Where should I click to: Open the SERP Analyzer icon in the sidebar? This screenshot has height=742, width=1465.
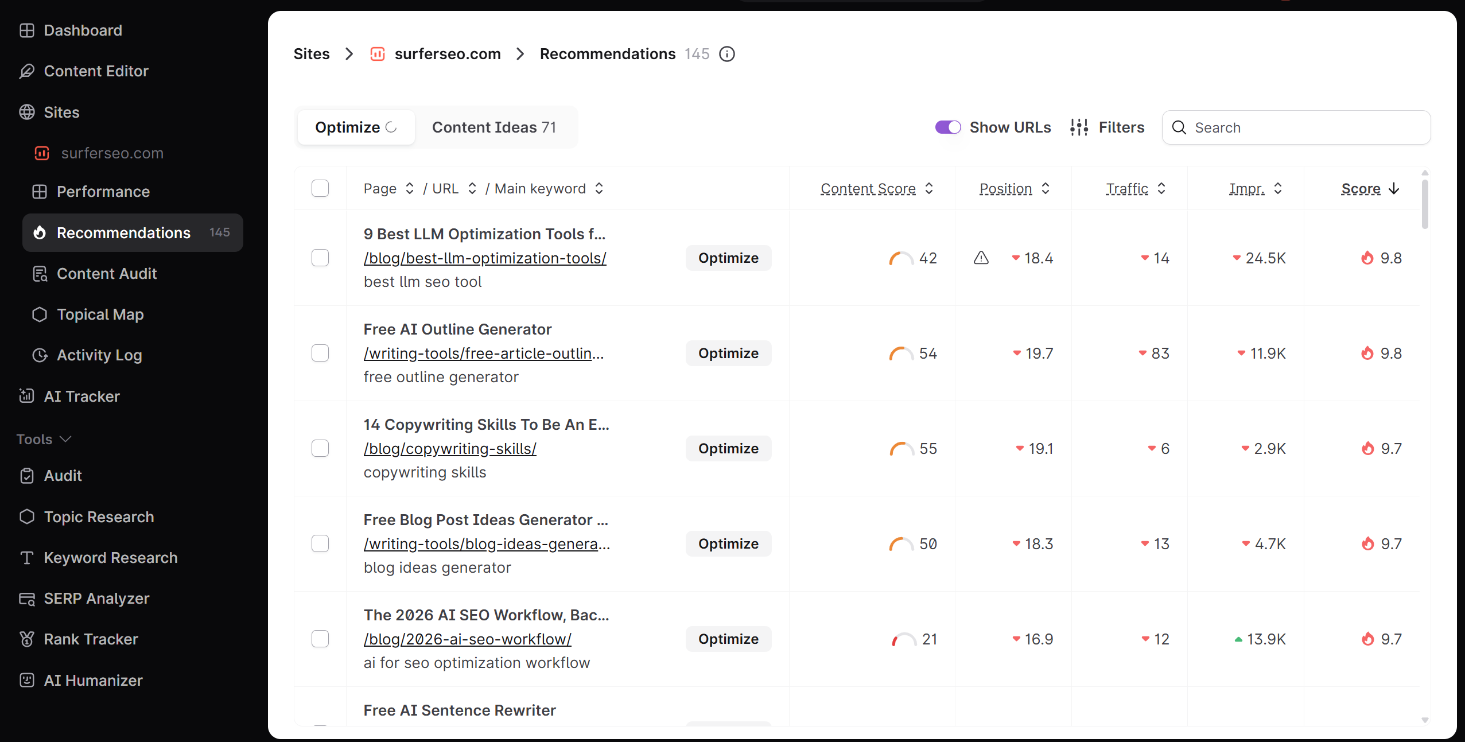click(x=26, y=599)
